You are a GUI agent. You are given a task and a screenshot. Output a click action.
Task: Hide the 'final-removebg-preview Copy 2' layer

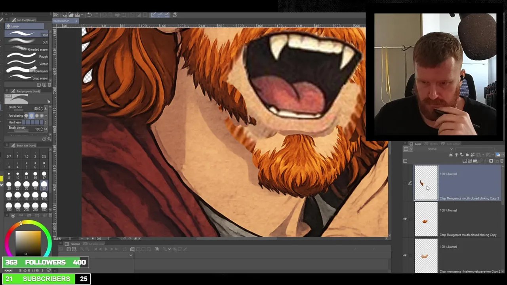[405, 255]
